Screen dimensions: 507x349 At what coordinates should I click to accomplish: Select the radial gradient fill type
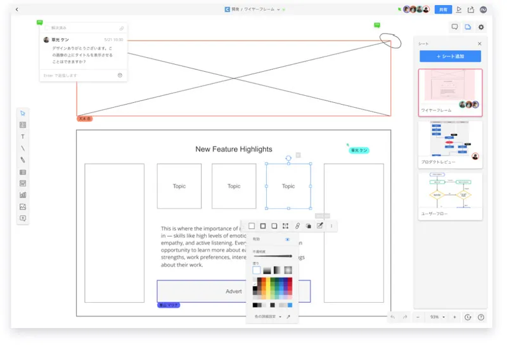click(x=288, y=270)
